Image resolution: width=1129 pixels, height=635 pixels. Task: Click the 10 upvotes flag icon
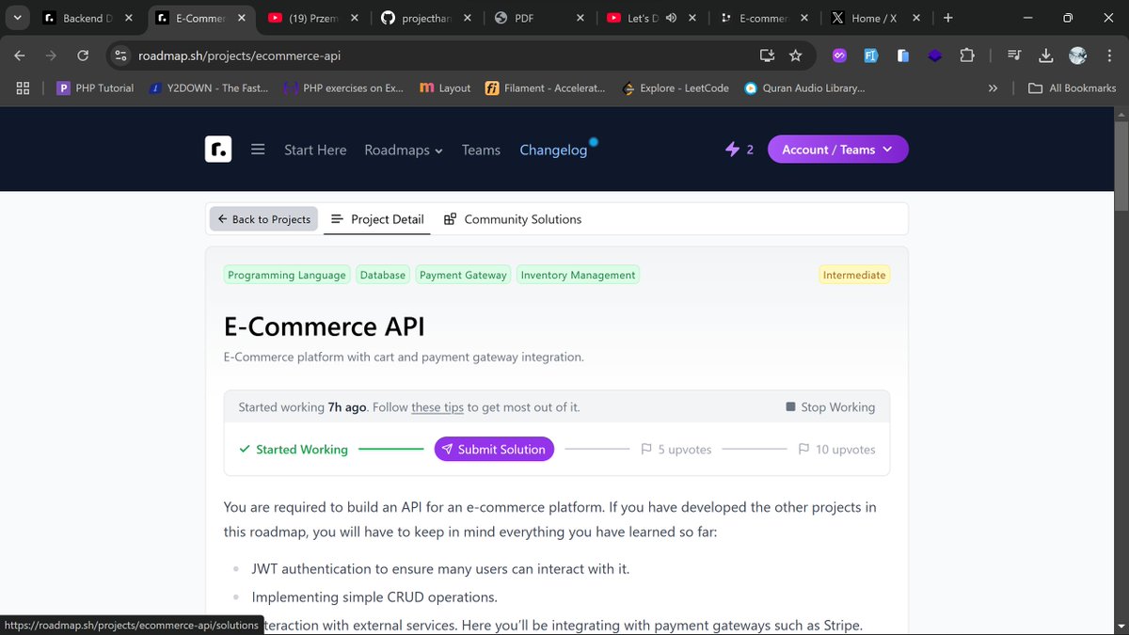[x=803, y=450]
